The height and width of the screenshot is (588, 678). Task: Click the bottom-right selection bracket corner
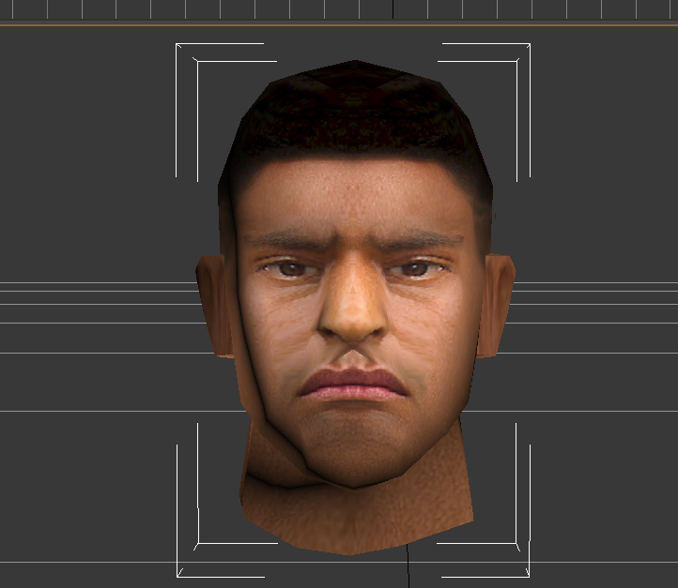pyautogui.click(x=528, y=574)
